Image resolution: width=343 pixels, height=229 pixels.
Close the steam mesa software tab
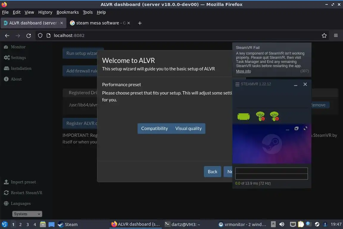(x=129, y=23)
